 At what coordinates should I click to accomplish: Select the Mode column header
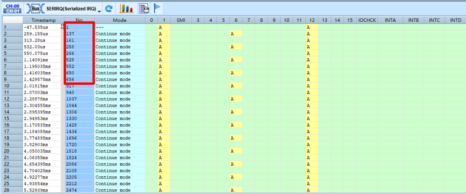[x=120, y=20]
